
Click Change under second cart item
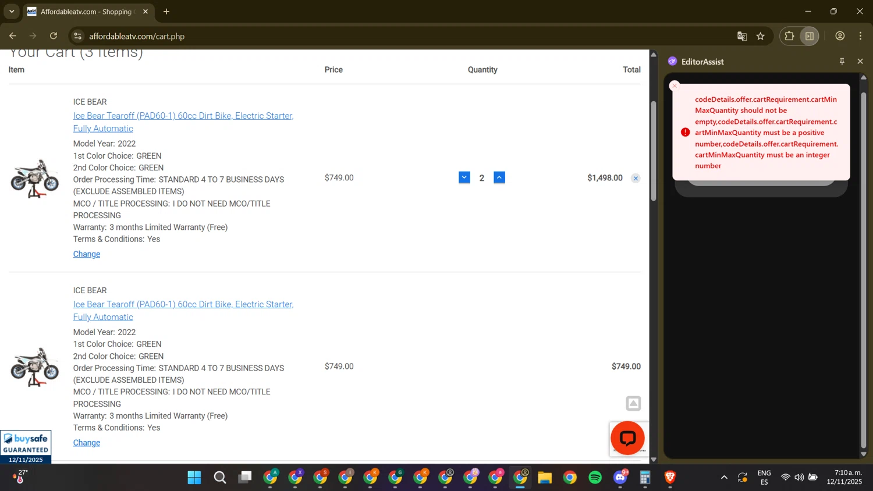[x=87, y=443]
